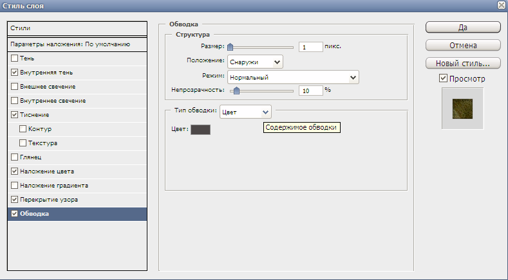508x280 pixels.
Task: Open the Стили list entry
Action: click(x=77, y=28)
